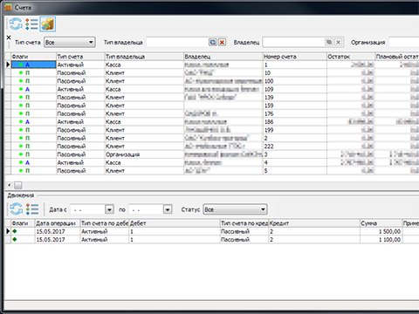The image size is (419, 314).
Task: Click the Организация input field
Action: [404, 43]
